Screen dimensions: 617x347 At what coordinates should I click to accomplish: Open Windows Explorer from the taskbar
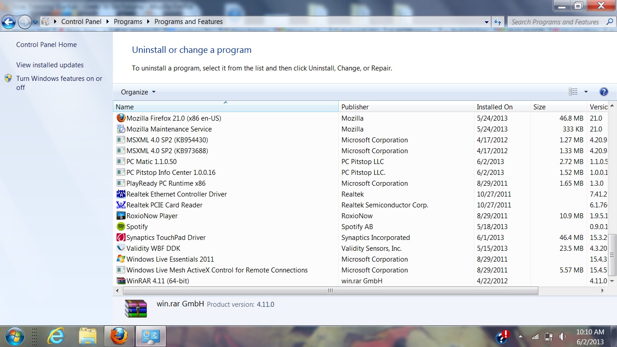click(88, 336)
